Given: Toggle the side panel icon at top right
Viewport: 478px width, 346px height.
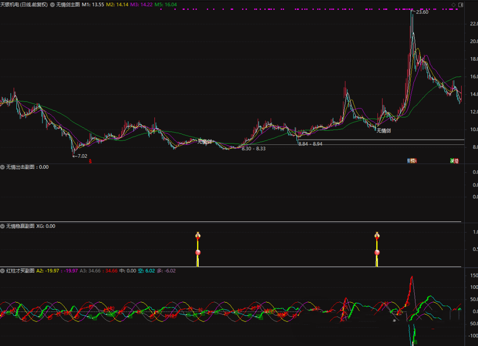Looking at the screenshot, I should point(461,4).
